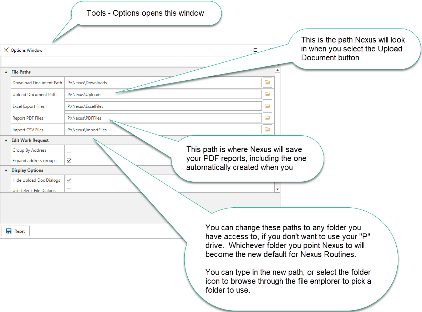Browse folder for Report PDF Files

tap(267, 118)
